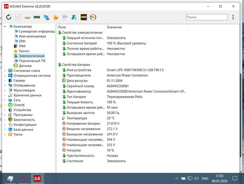Select the Чувствительность row

click(90, 156)
